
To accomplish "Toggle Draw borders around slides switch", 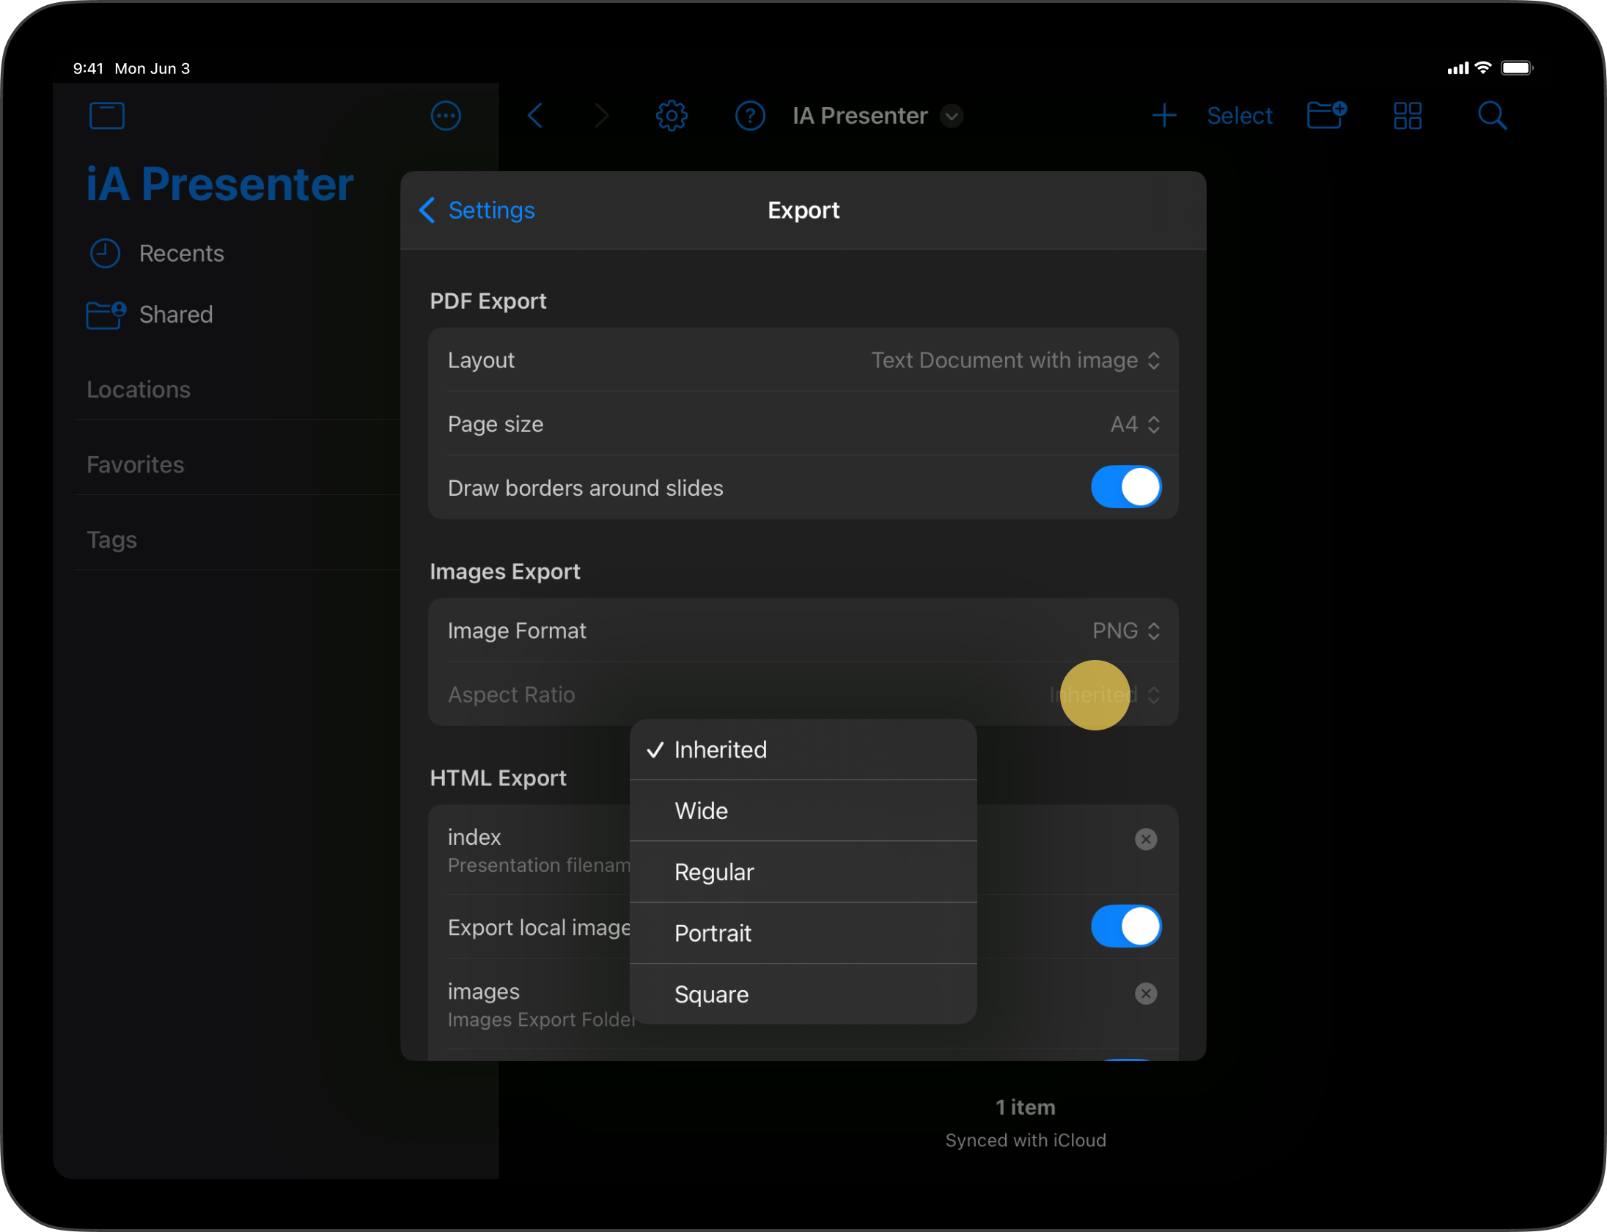I will coord(1126,487).
